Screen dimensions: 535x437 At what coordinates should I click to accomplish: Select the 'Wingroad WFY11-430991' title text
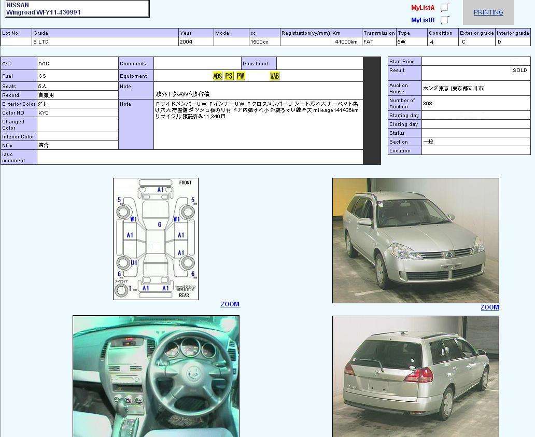44,12
